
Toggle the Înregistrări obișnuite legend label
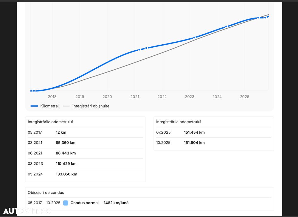(91, 106)
